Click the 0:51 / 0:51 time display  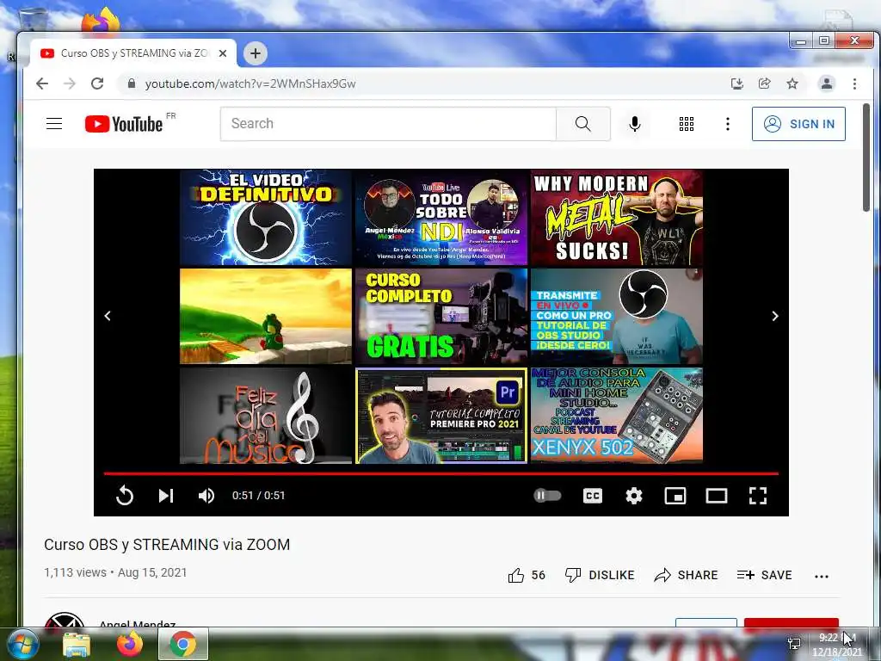click(258, 495)
